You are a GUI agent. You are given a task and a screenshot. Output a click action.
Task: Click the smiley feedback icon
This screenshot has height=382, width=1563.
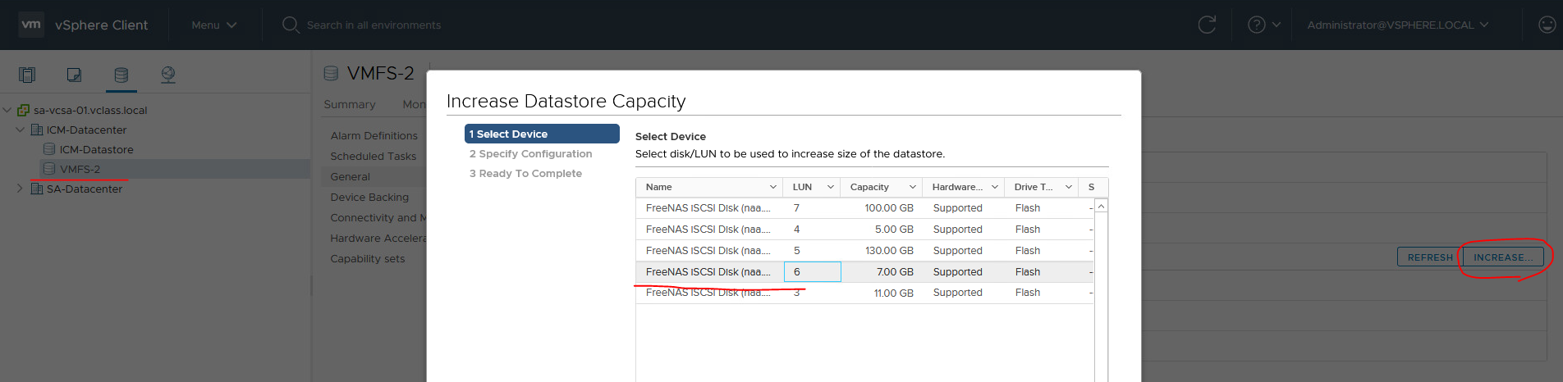click(x=1547, y=25)
